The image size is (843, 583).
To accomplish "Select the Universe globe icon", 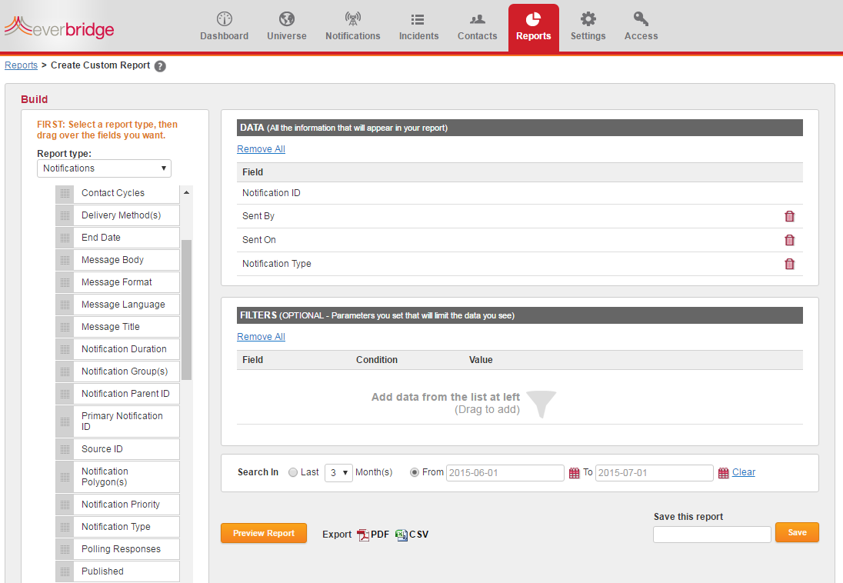I will (x=286, y=19).
